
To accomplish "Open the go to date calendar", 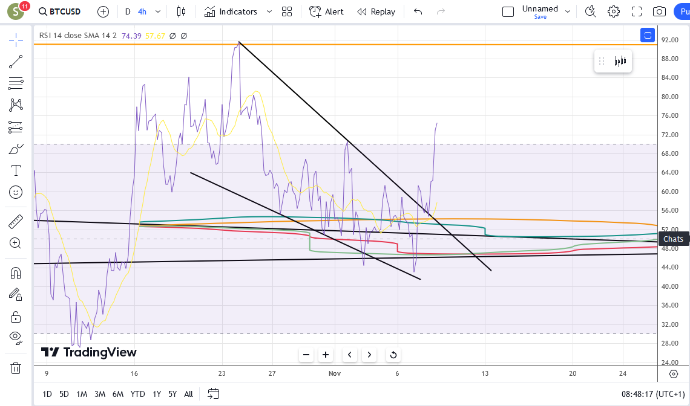I will tap(214, 394).
